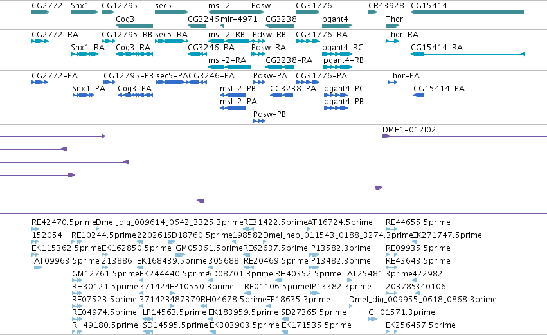Click the Snx1-RA transcript glyph
The height and width of the screenshot is (335, 547).
(x=85, y=54)
